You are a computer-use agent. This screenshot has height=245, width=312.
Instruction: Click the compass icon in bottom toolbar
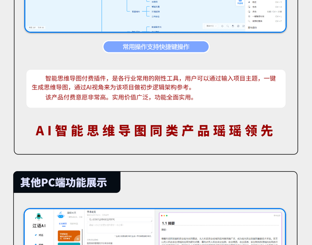point(238,26)
